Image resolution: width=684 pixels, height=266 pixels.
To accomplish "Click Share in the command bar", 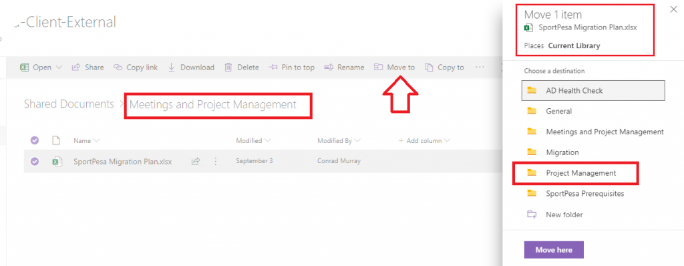I will 88,68.
